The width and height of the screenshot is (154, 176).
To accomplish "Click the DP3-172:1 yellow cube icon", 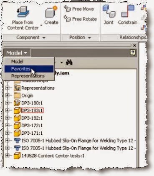I will 17,126.
